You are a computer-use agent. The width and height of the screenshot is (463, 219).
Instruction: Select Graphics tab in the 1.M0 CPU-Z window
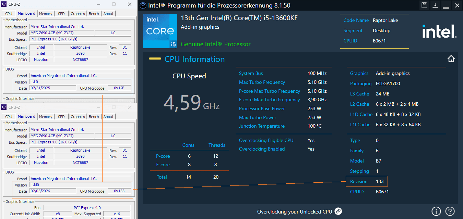pyautogui.click(x=78, y=117)
